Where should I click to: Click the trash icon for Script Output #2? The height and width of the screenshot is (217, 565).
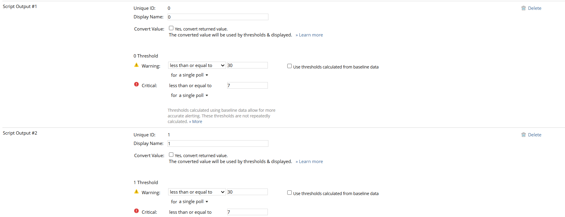click(523, 135)
